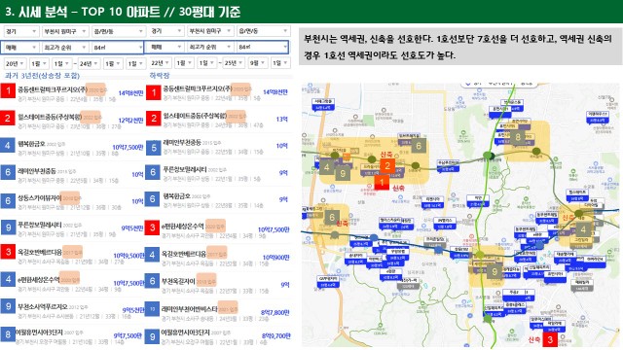Click rank badge 6 beside 상동스카이뷰자이
This screenshot has width=623, height=350.
coord(8,200)
